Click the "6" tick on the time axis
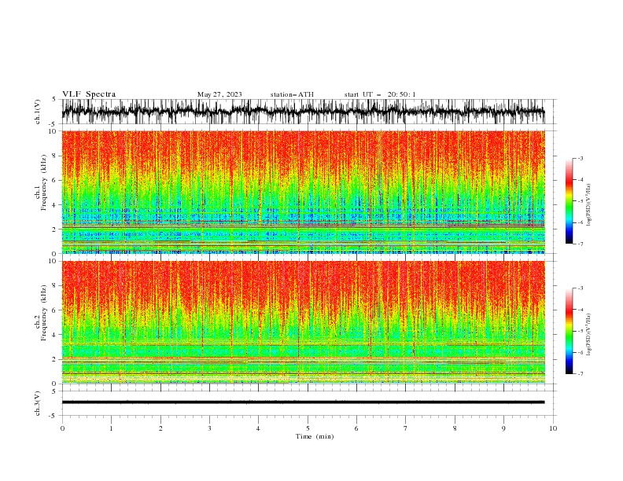 click(356, 428)
